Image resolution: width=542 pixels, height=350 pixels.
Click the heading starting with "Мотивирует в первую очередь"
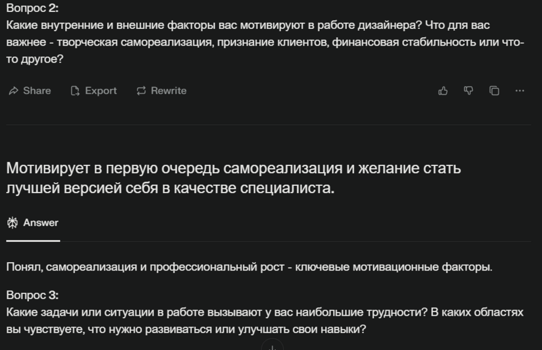234,168
